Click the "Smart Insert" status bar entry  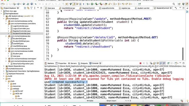(x=111, y=101)
